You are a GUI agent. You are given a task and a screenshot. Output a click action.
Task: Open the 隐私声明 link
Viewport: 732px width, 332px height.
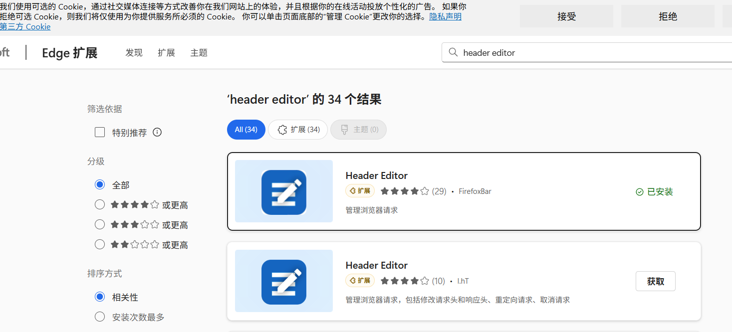(445, 16)
